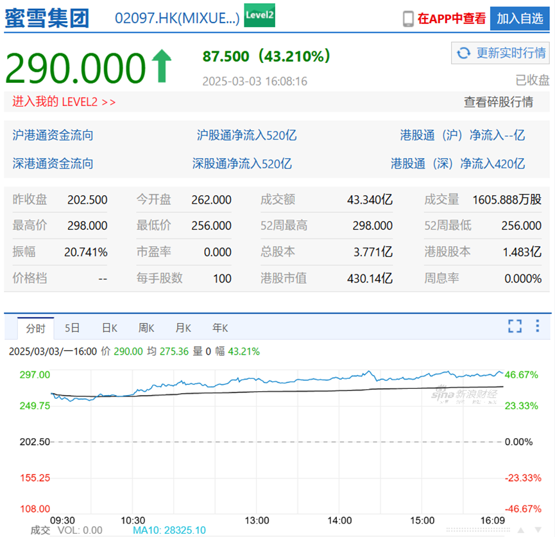
Task: Click the stock code 02097.HK(MIXUE...)
Action: point(177,18)
